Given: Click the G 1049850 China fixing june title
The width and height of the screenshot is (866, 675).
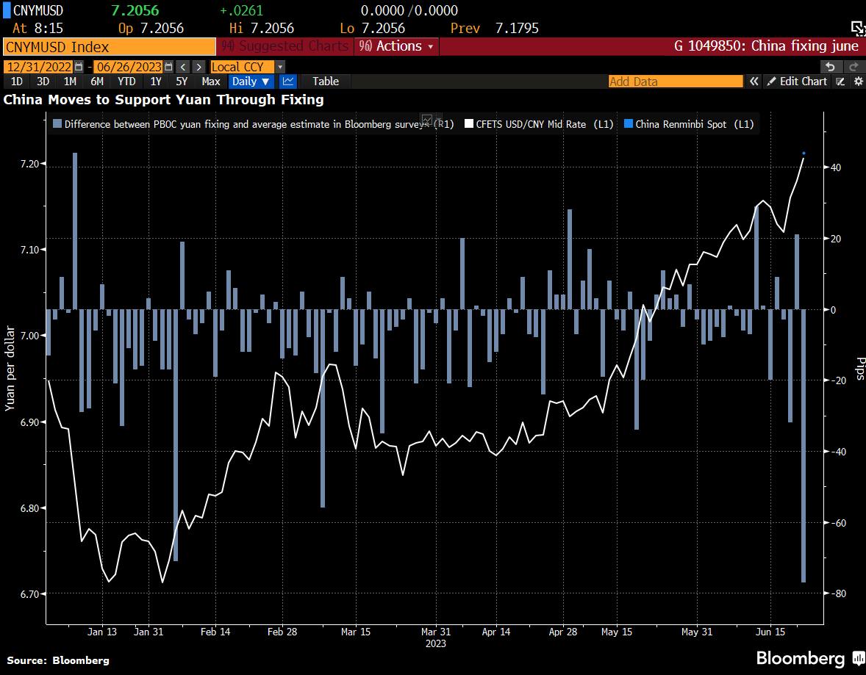Looking at the screenshot, I should point(766,46).
